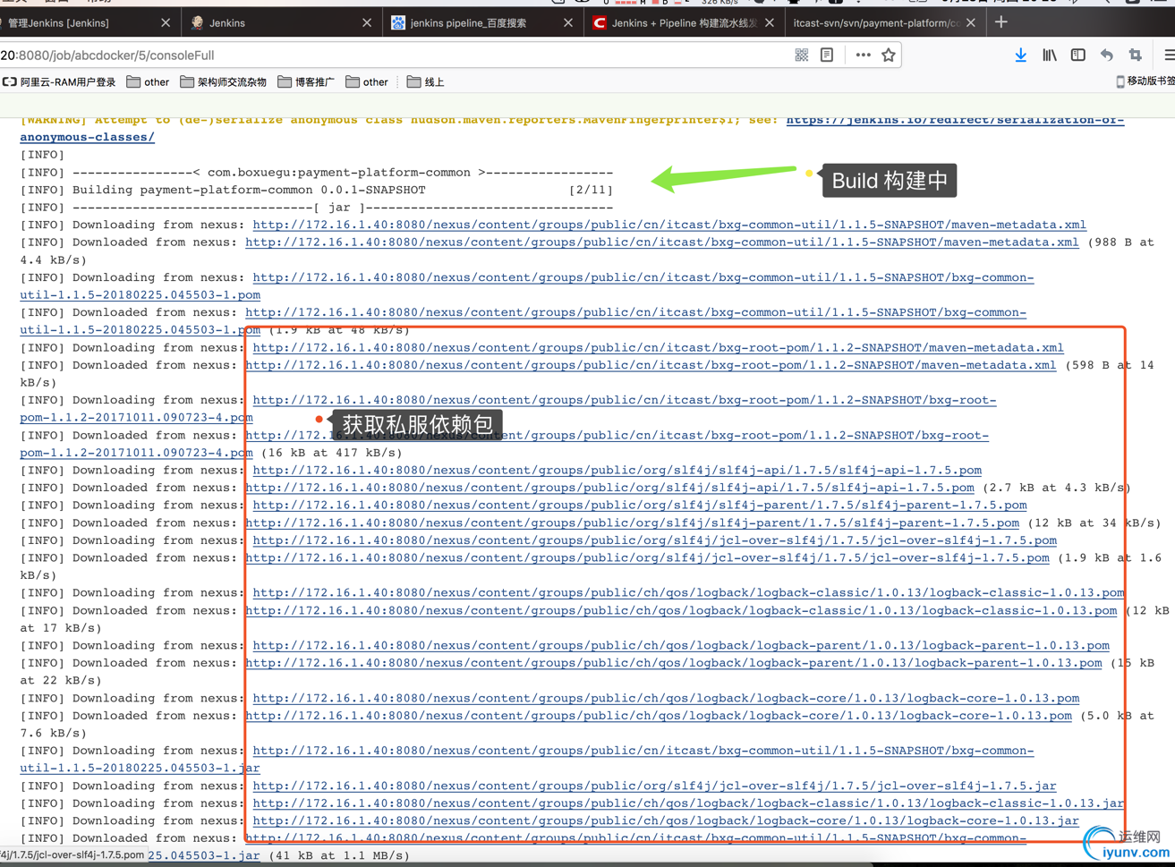1175x867 pixels.
Task: Close the Jenkins + Pipeline 构建流水线 tab
Action: pos(770,22)
